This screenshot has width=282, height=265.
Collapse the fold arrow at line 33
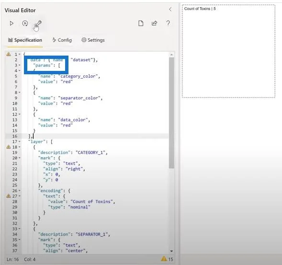(20, 229)
